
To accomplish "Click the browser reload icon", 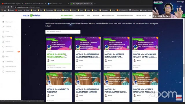I will coord(8,7).
